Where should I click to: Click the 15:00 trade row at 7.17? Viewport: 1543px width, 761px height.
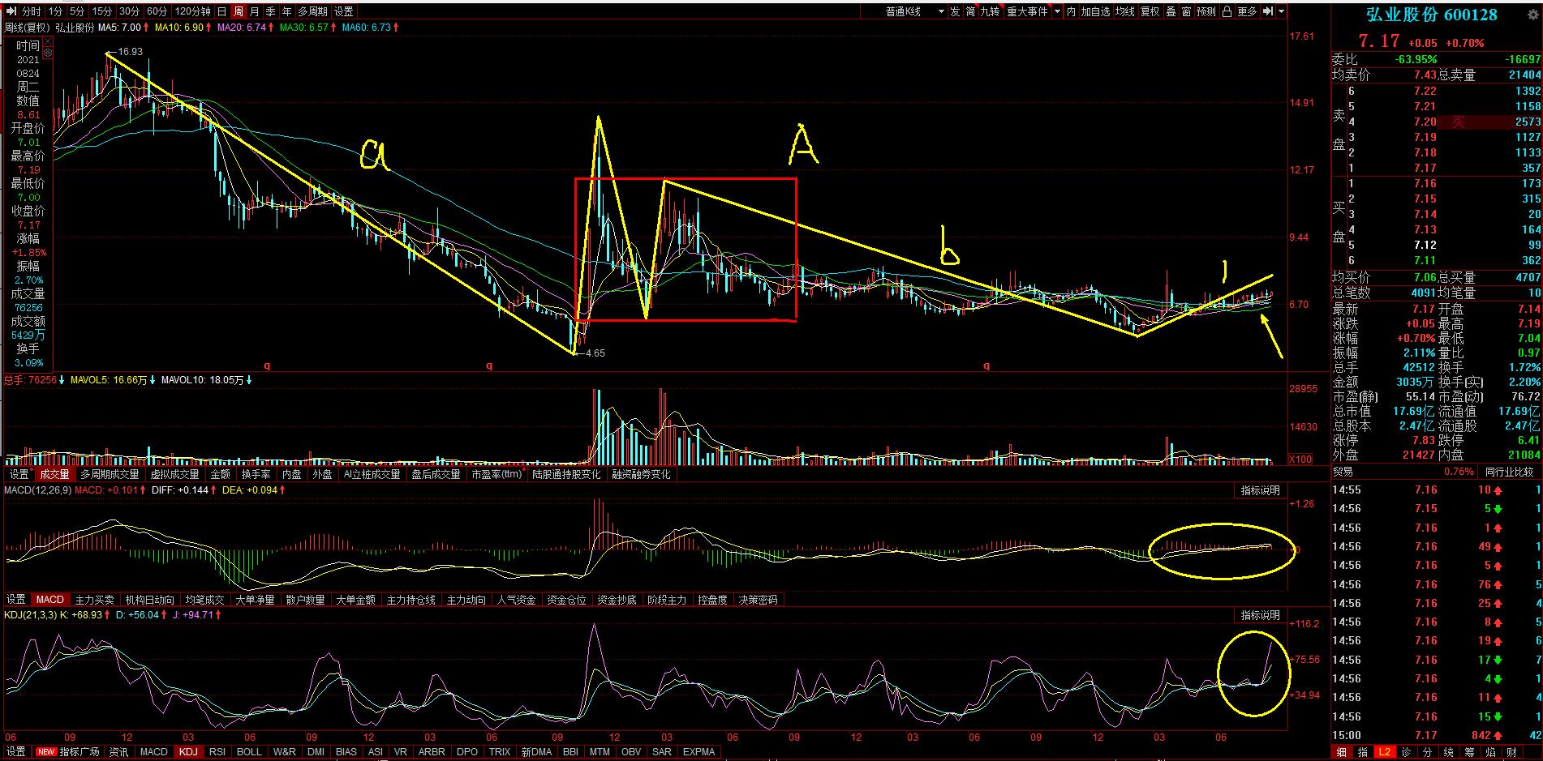(1437, 735)
